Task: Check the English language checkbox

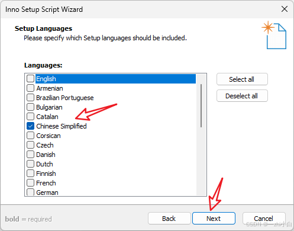Action: [x=30, y=79]
